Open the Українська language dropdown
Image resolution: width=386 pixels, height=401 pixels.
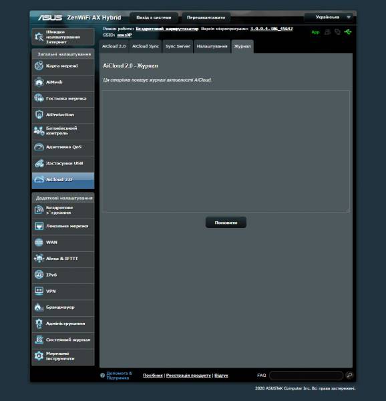coord(329,17)
